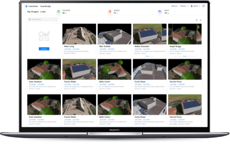The width and height of the screenshot is (230, 158).
Task: Expand the admin account menu
Action: click(196, 6)
